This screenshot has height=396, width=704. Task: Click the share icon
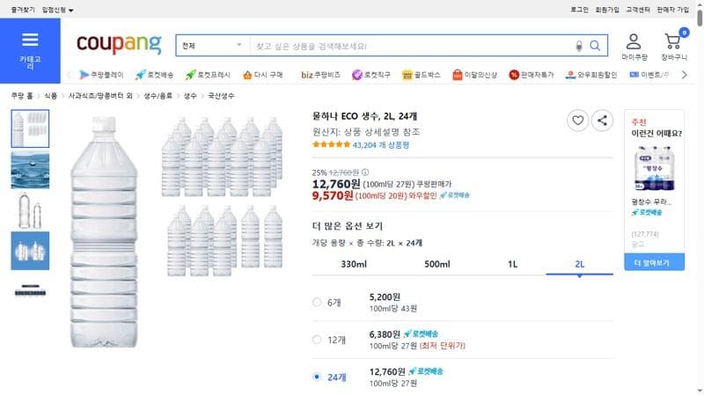pos(602,121)
